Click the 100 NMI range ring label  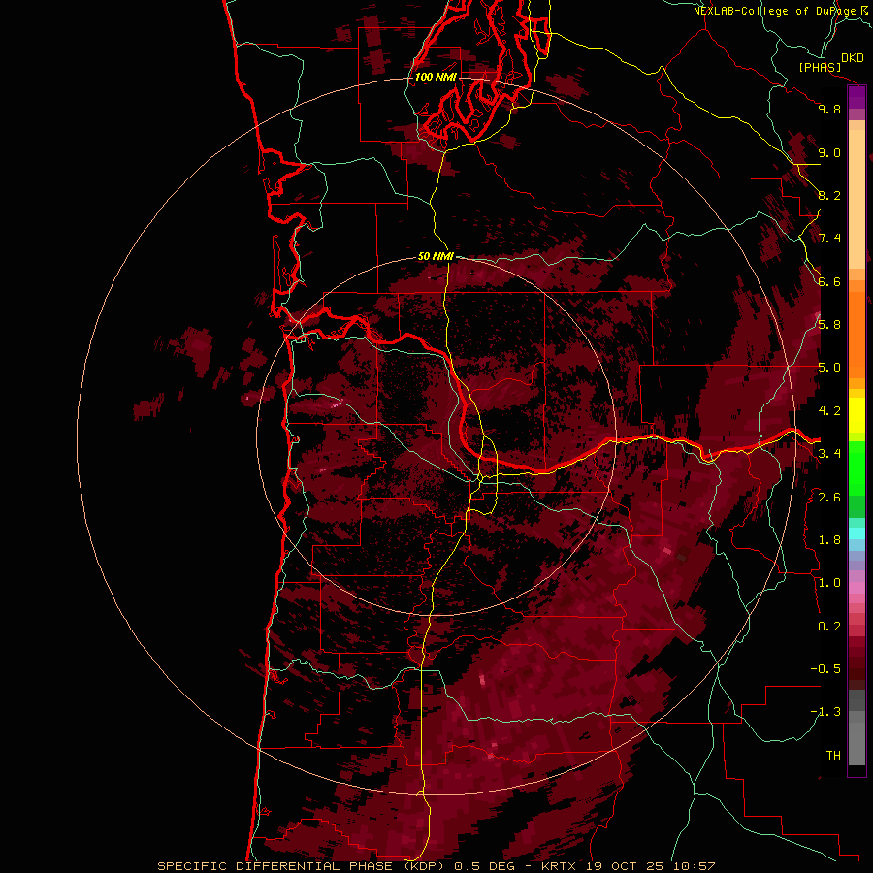coord(436,77)
